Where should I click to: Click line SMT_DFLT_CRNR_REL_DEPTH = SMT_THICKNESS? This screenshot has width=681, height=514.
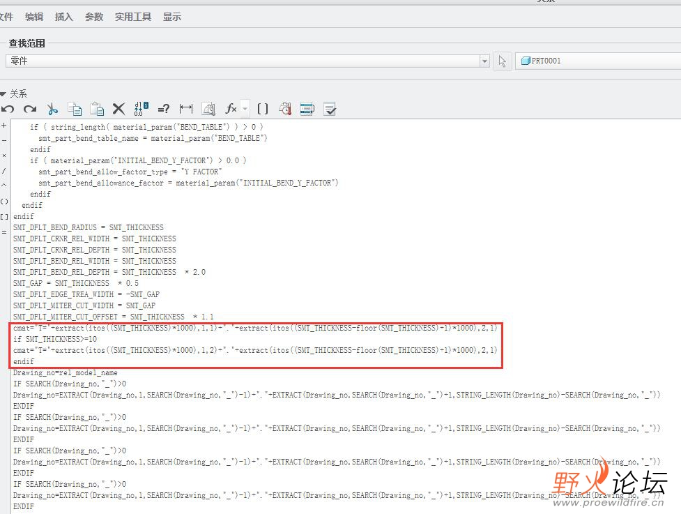[x=94, y=250]
